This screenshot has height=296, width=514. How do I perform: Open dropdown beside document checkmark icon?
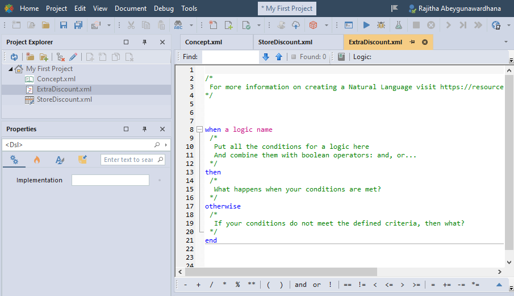(258, 25)
